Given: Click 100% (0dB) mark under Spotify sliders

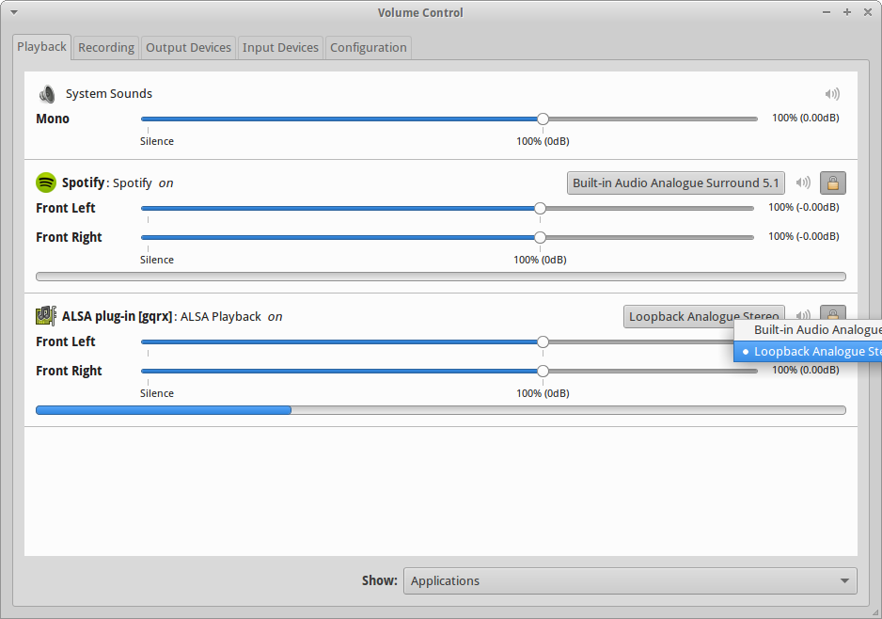Looking at the screenshot, I should click(540, 260).
